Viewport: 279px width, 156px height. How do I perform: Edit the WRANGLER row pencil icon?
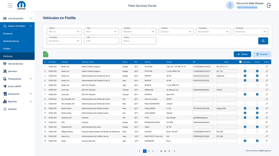coord(267,141)
